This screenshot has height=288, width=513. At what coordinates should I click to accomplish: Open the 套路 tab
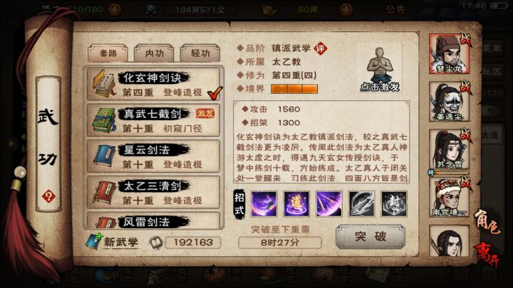(x=108, y=53)
